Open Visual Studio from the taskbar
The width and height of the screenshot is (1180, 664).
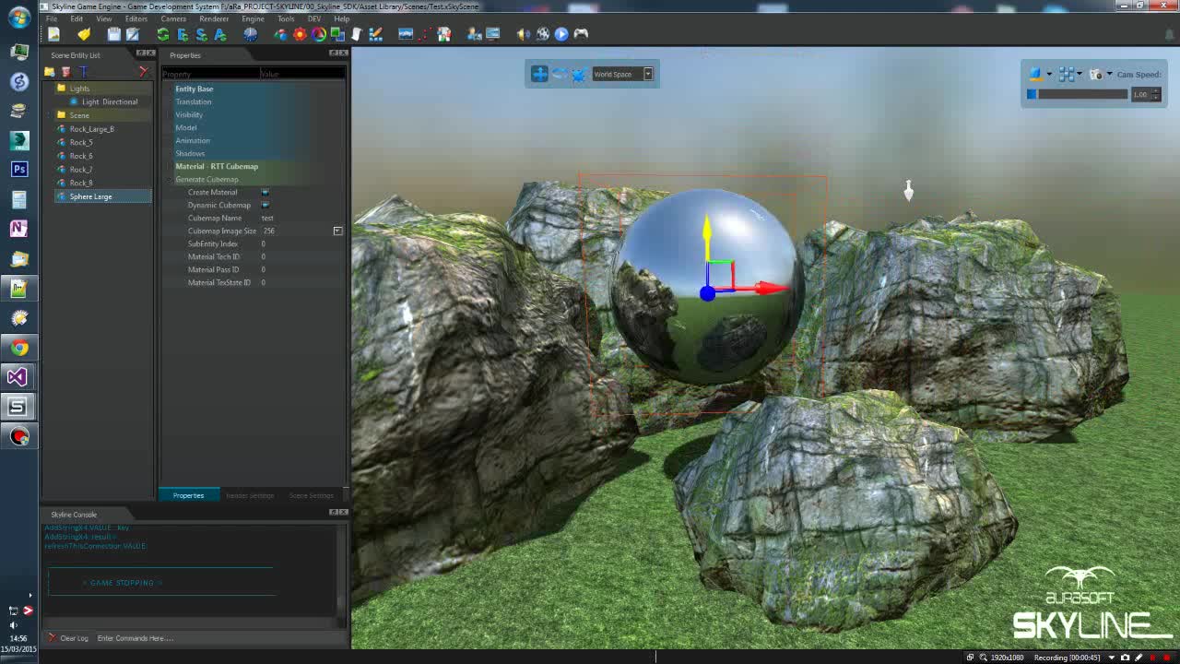pos(18,377)
